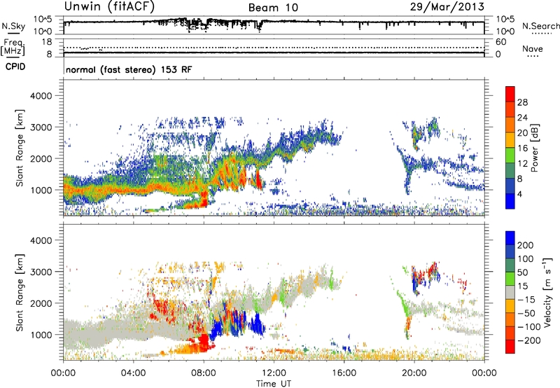
Task: Pick the yellow segment of Power color bar
Action: point(510,140)
